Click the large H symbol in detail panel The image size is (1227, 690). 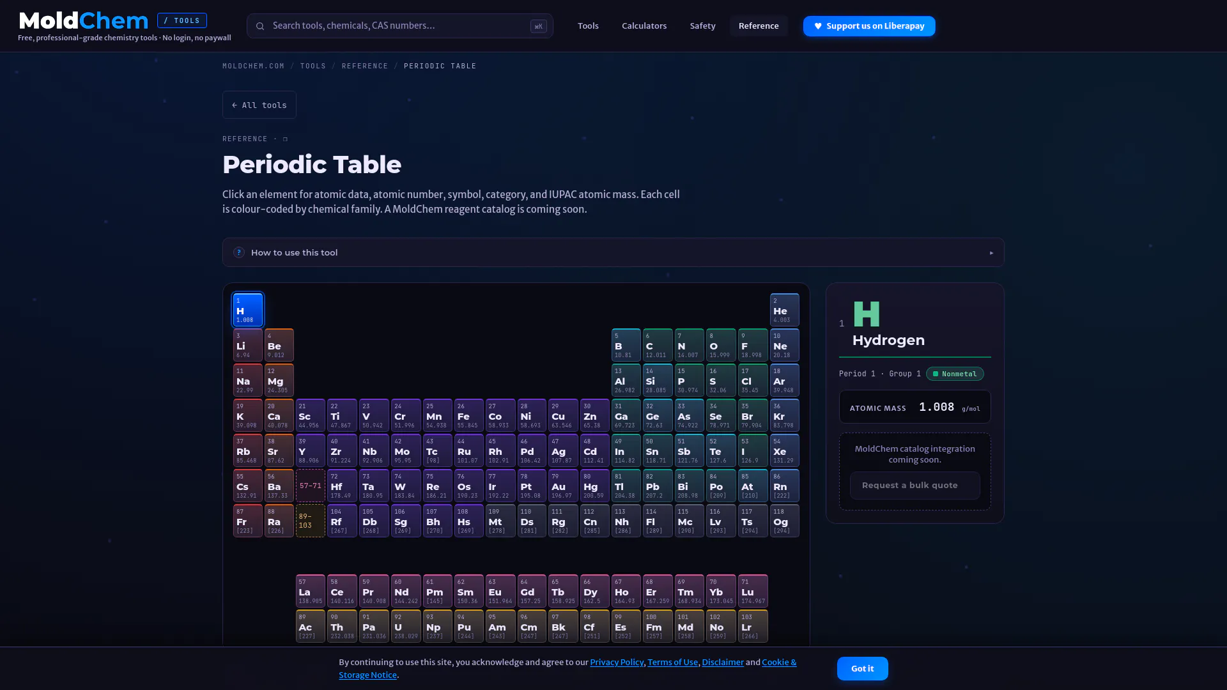867,314
